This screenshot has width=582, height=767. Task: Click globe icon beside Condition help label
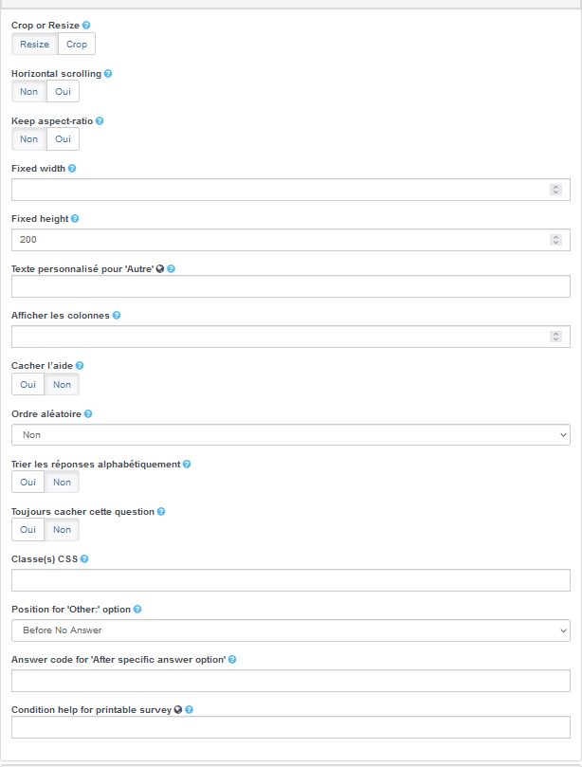click(x=177, y=709)
